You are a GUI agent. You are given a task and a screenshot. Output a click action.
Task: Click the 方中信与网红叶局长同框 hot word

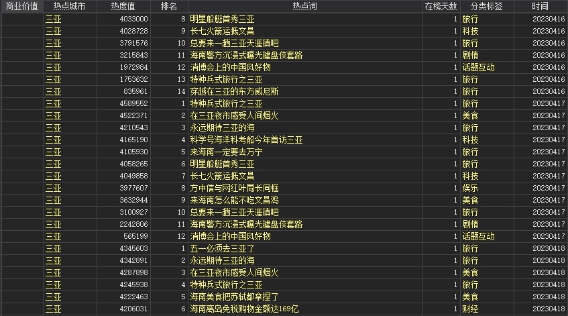click(x=234, y=189)
